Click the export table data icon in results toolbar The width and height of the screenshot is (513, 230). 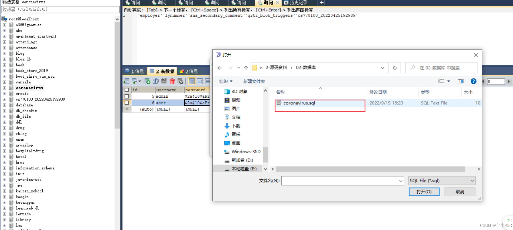127,81
